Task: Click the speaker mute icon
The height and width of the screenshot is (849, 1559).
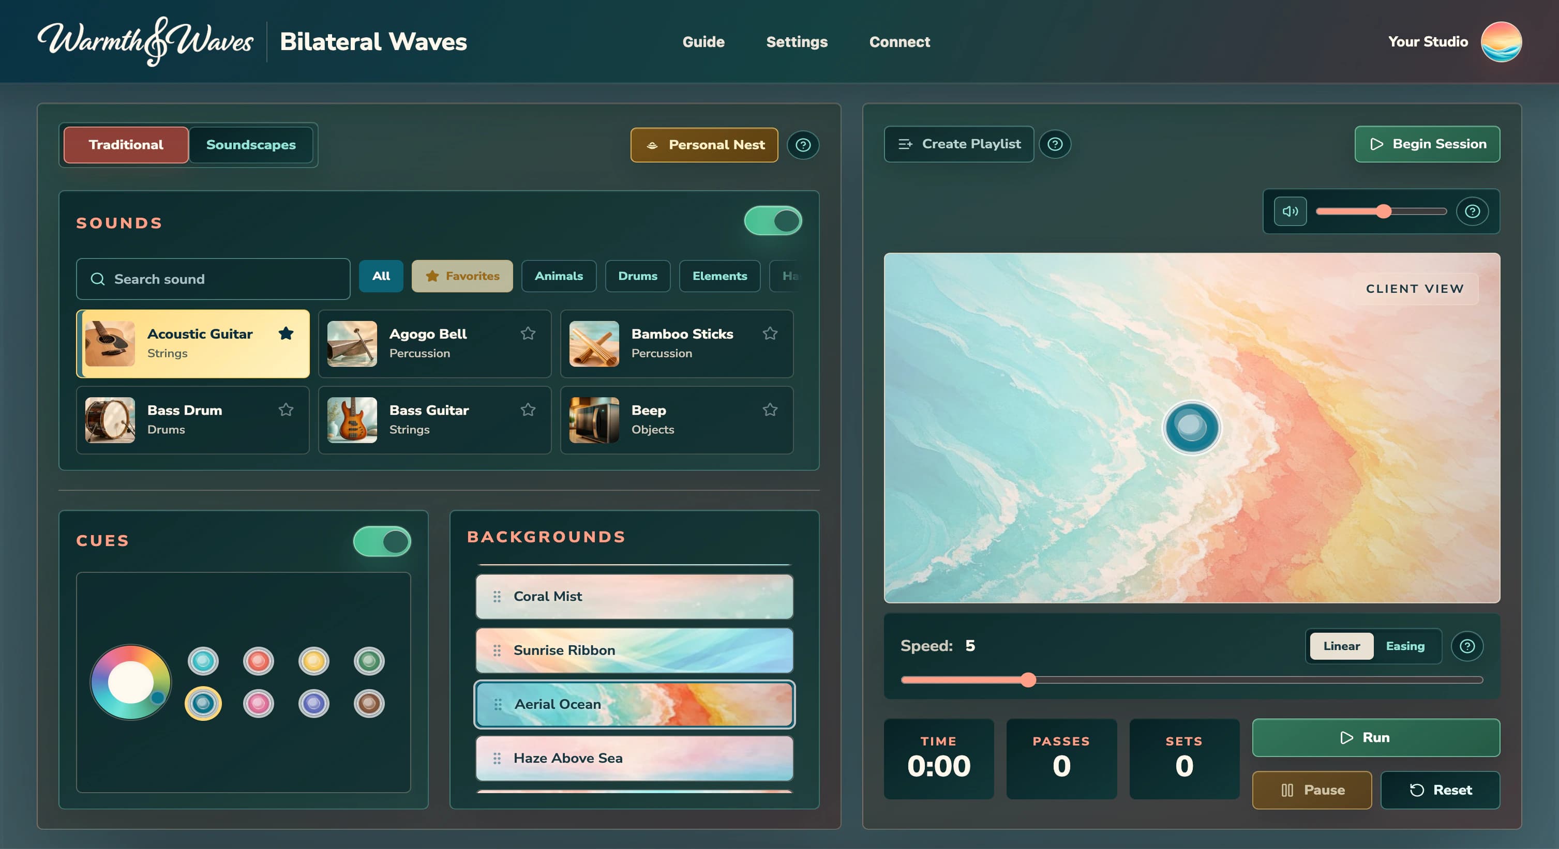Action: [x=1290, y=211]
